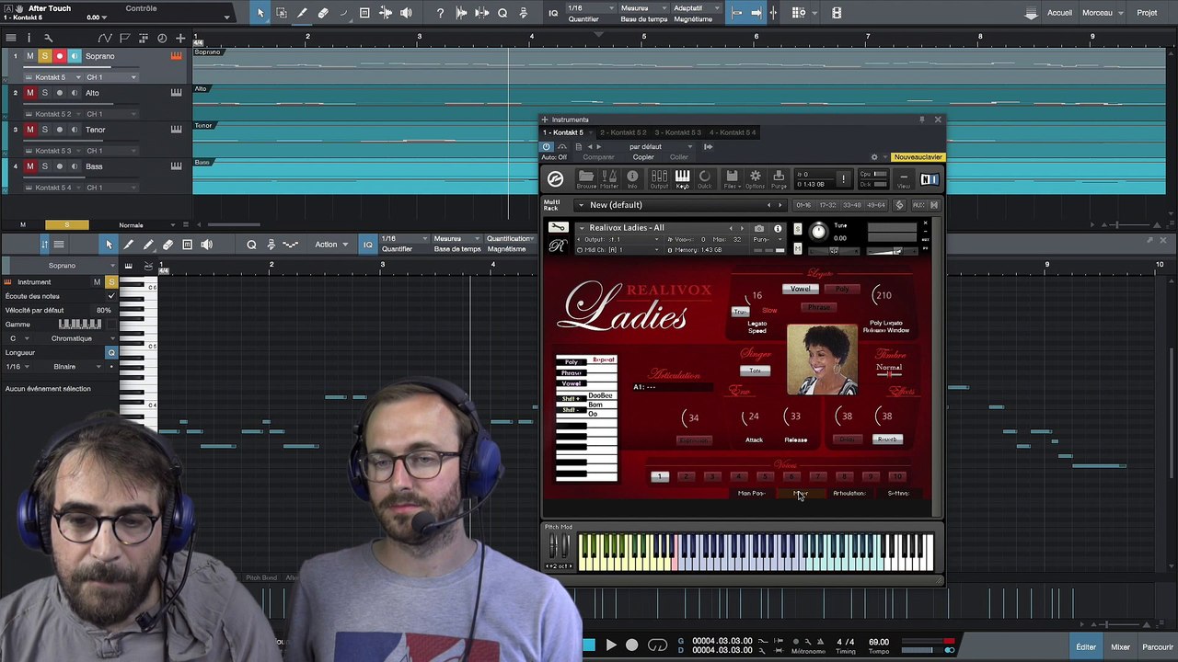The width and height of the screenshot is (1178, 662).
Task: Toggle the Kontakt Keyb keyboard view
Action: [x=683, y=178]
